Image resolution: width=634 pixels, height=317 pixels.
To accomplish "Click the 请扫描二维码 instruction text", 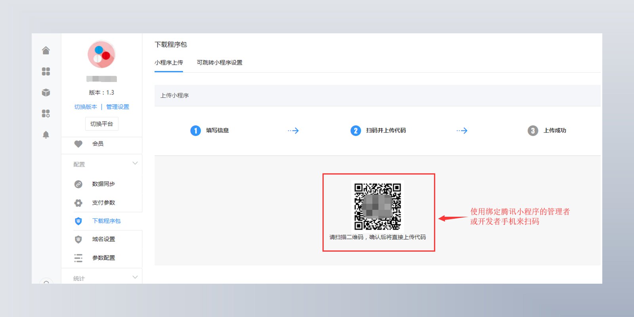I will (378, 237).
